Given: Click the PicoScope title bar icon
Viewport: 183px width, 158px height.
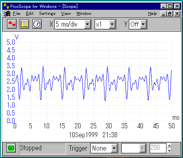Looking at the screenshot, I should click(x=6, y=6).
